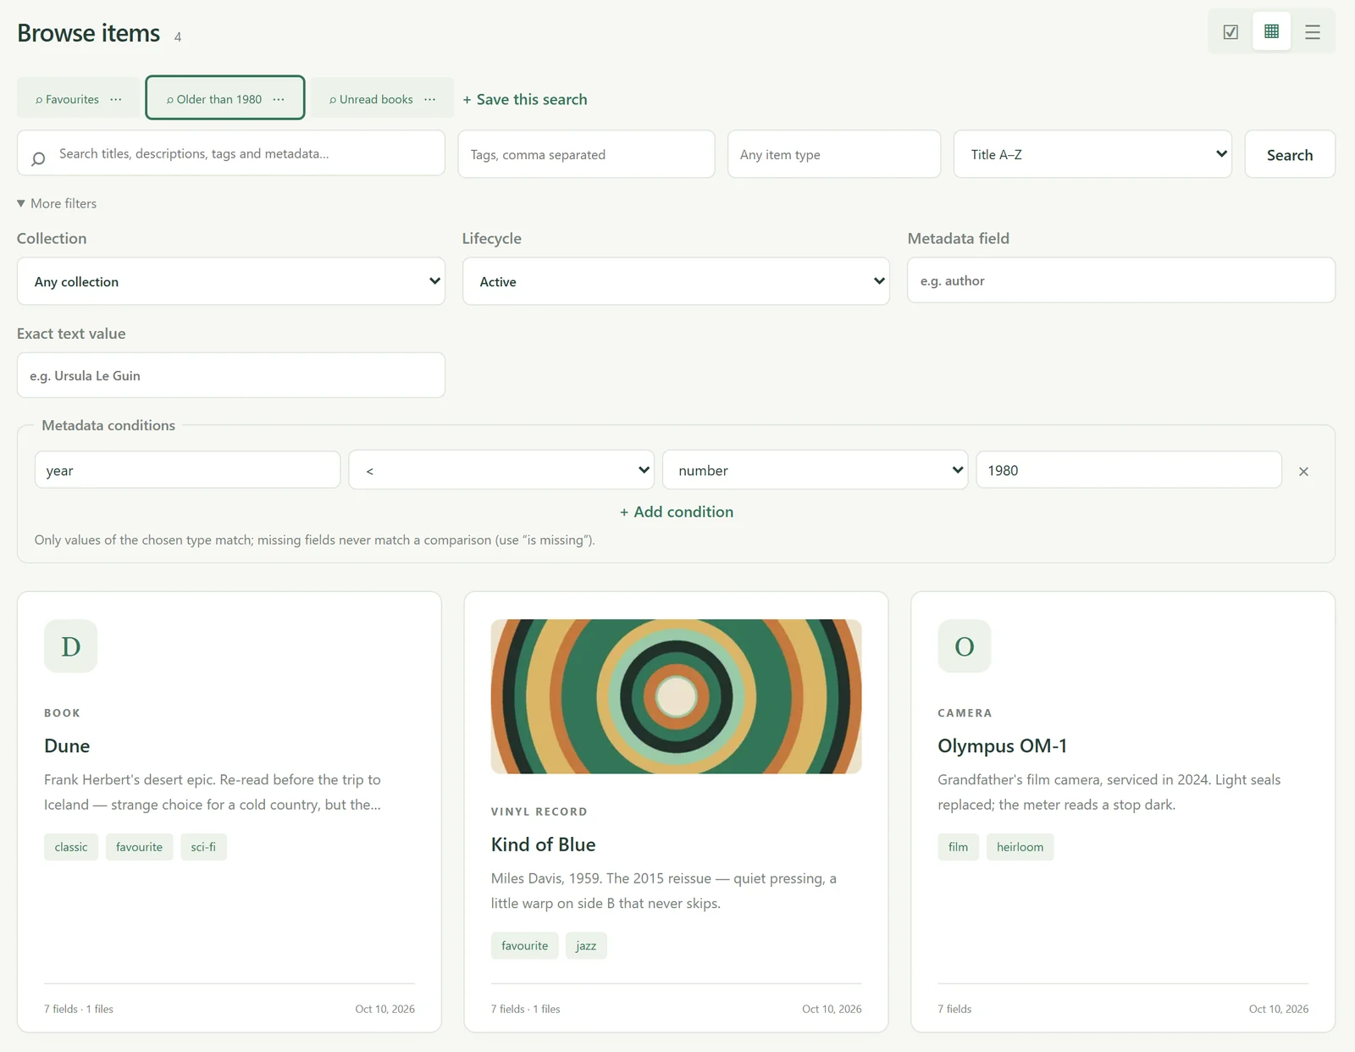This screenshot has width=1355, height=1052.
Task: Open the Lifecycle Active dropdown
Action: (x=676, y=281)
